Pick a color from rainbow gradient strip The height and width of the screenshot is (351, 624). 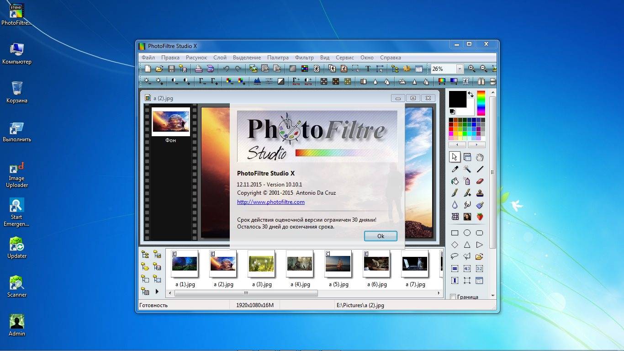click(x=481, y=103)
